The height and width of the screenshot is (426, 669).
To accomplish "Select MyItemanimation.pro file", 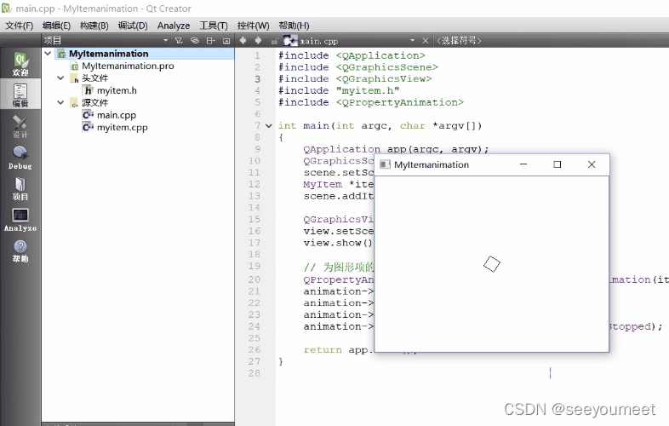I will (128, 66).
